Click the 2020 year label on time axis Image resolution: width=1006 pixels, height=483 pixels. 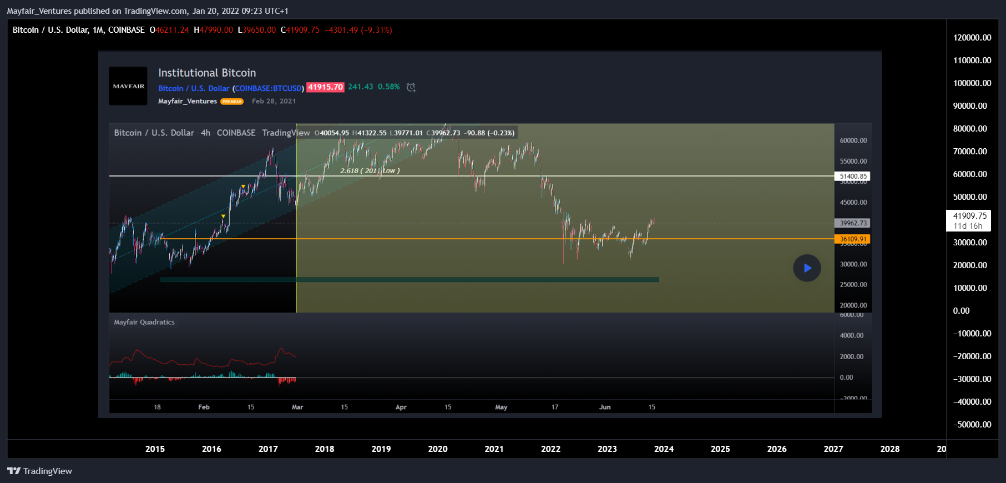coord(438,449)
